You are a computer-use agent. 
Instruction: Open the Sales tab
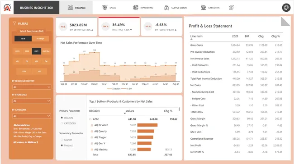coord(109,8)
